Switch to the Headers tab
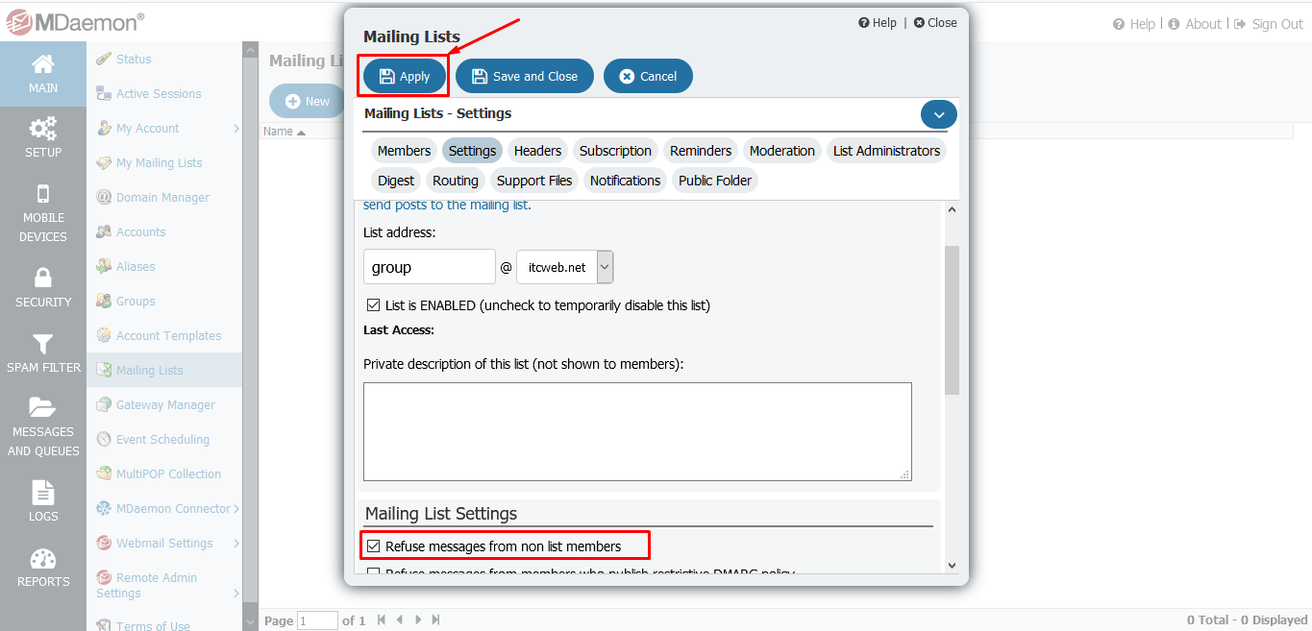 (537, 151)
